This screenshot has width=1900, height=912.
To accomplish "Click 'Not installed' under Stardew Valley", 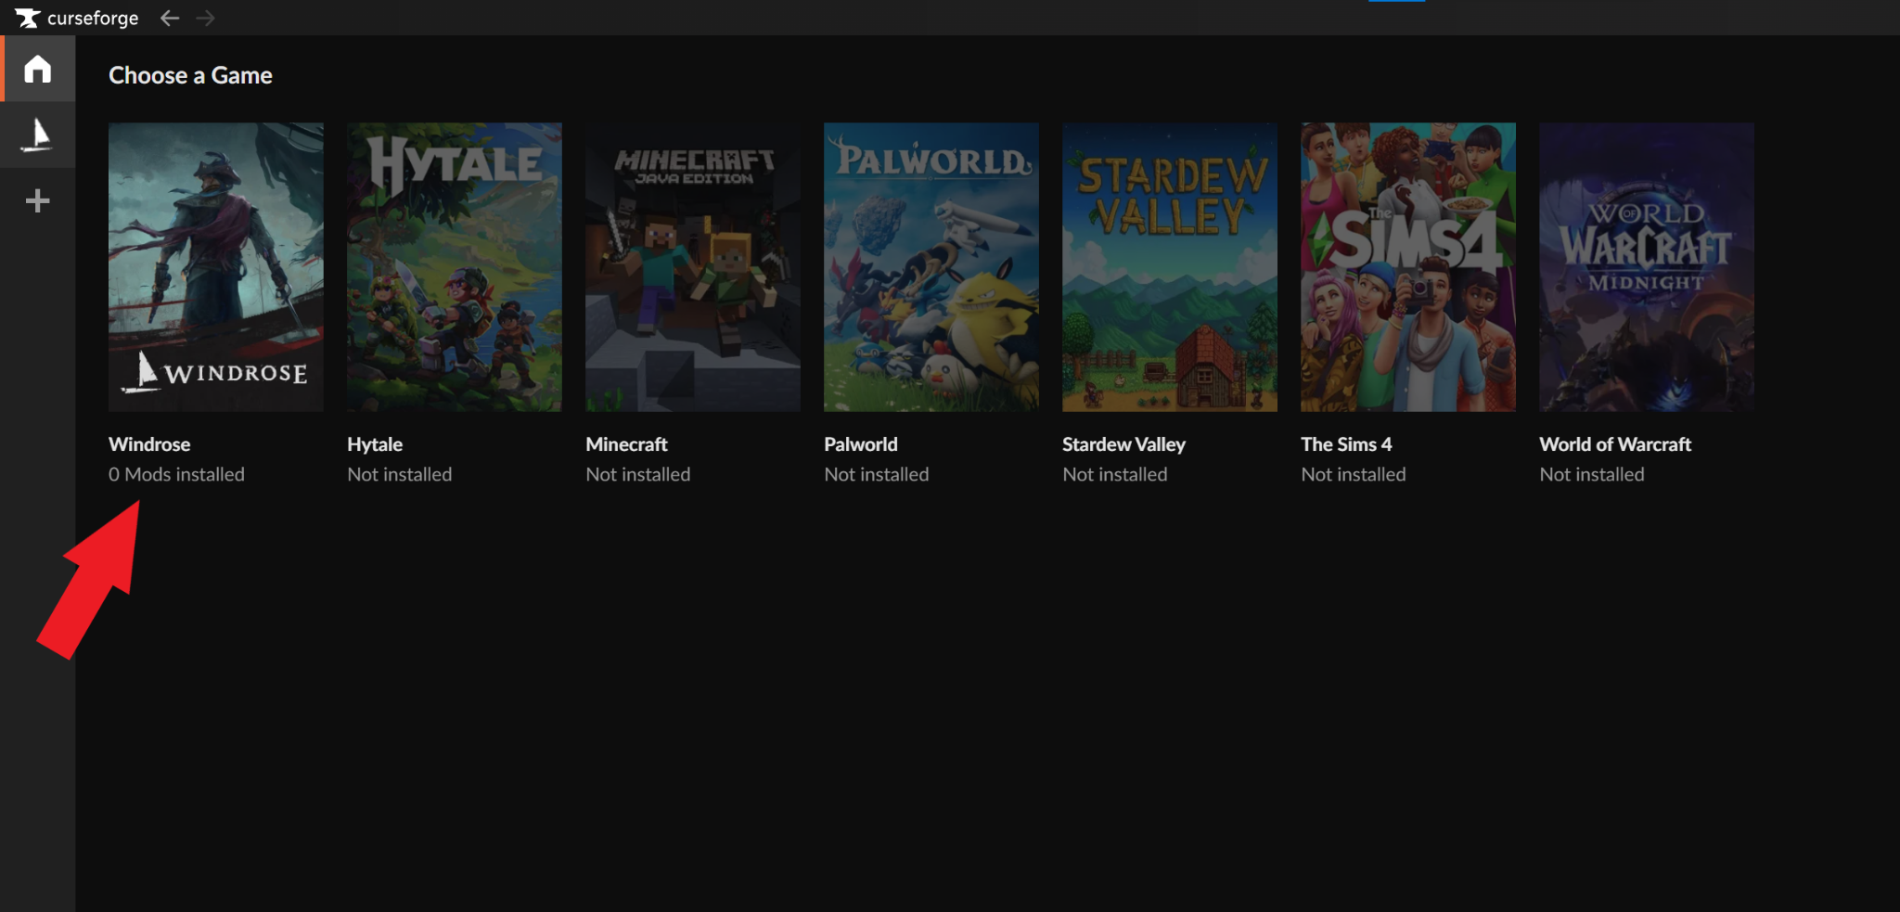I will tap(1115, 474).
